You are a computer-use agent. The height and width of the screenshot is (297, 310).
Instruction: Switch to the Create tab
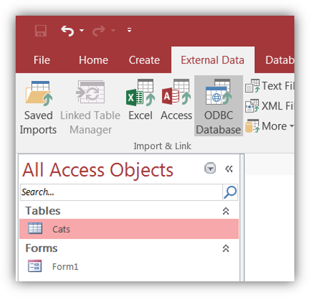(x=144, y=60)
